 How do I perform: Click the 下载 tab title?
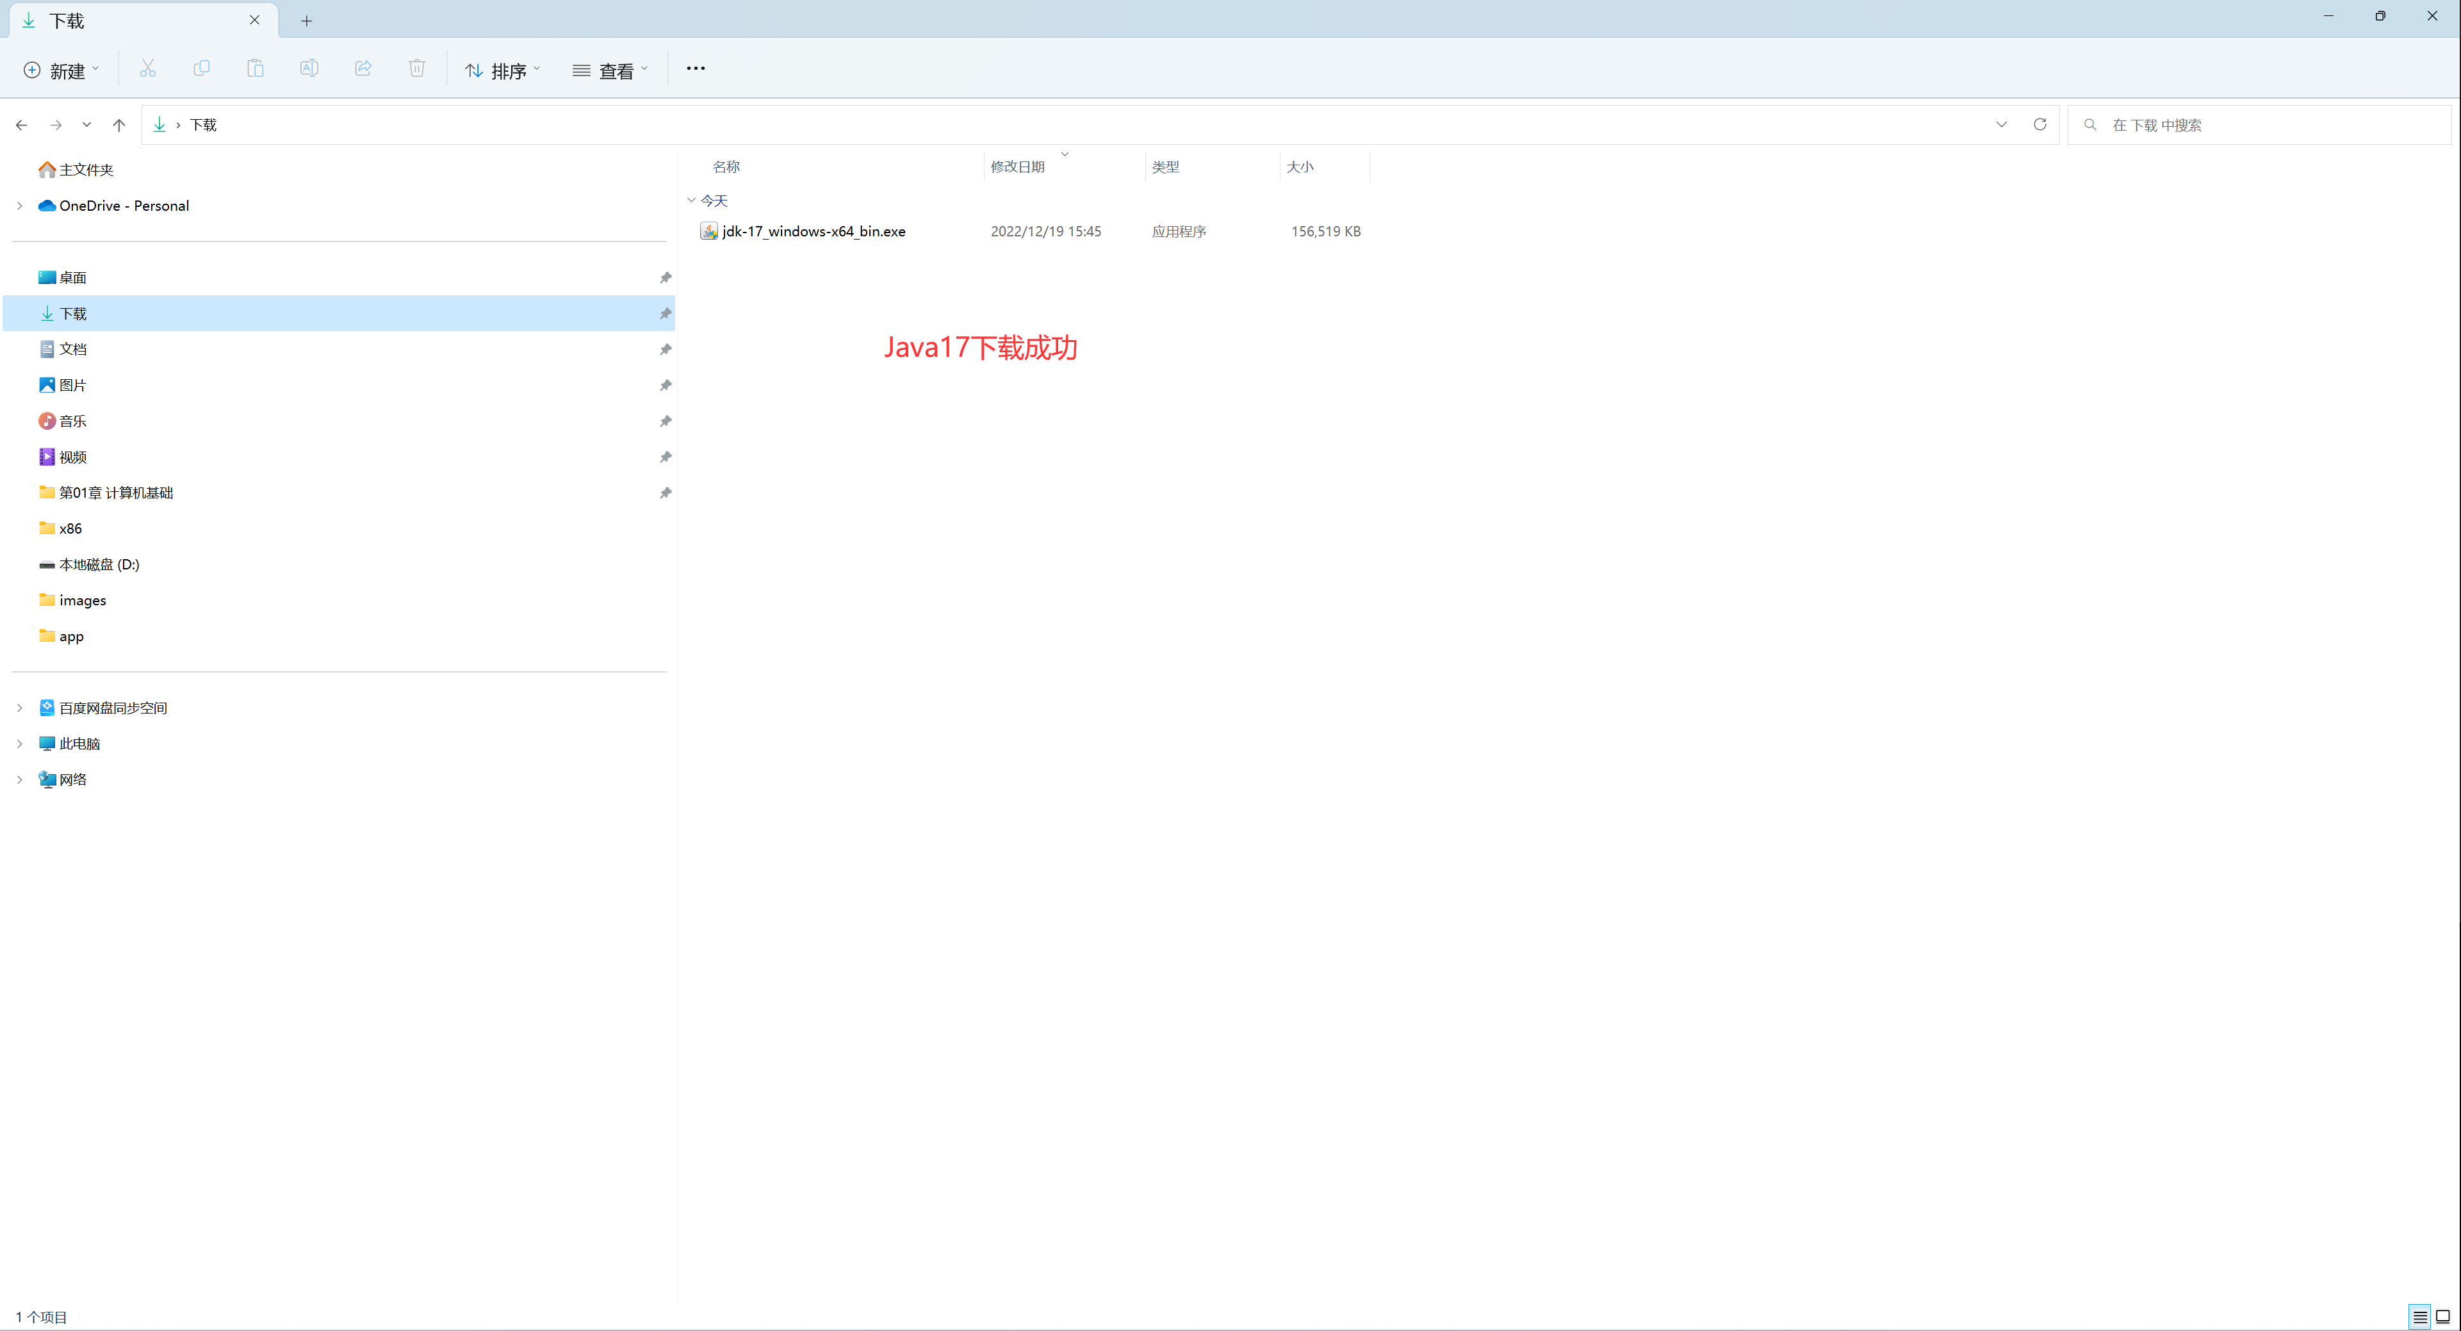click(67, 21)
